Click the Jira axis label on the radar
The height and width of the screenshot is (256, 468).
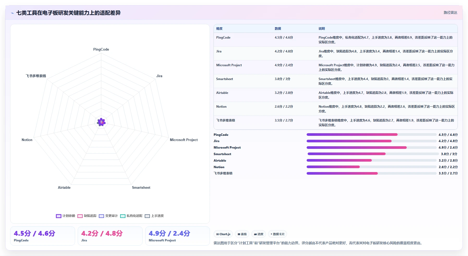[159, 76]
